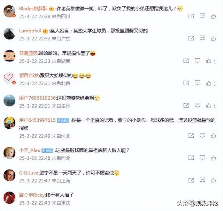Like GiGiJuve's comment from 上海
223x211 pixels.
pyautogui.click(x=213, y=180)
